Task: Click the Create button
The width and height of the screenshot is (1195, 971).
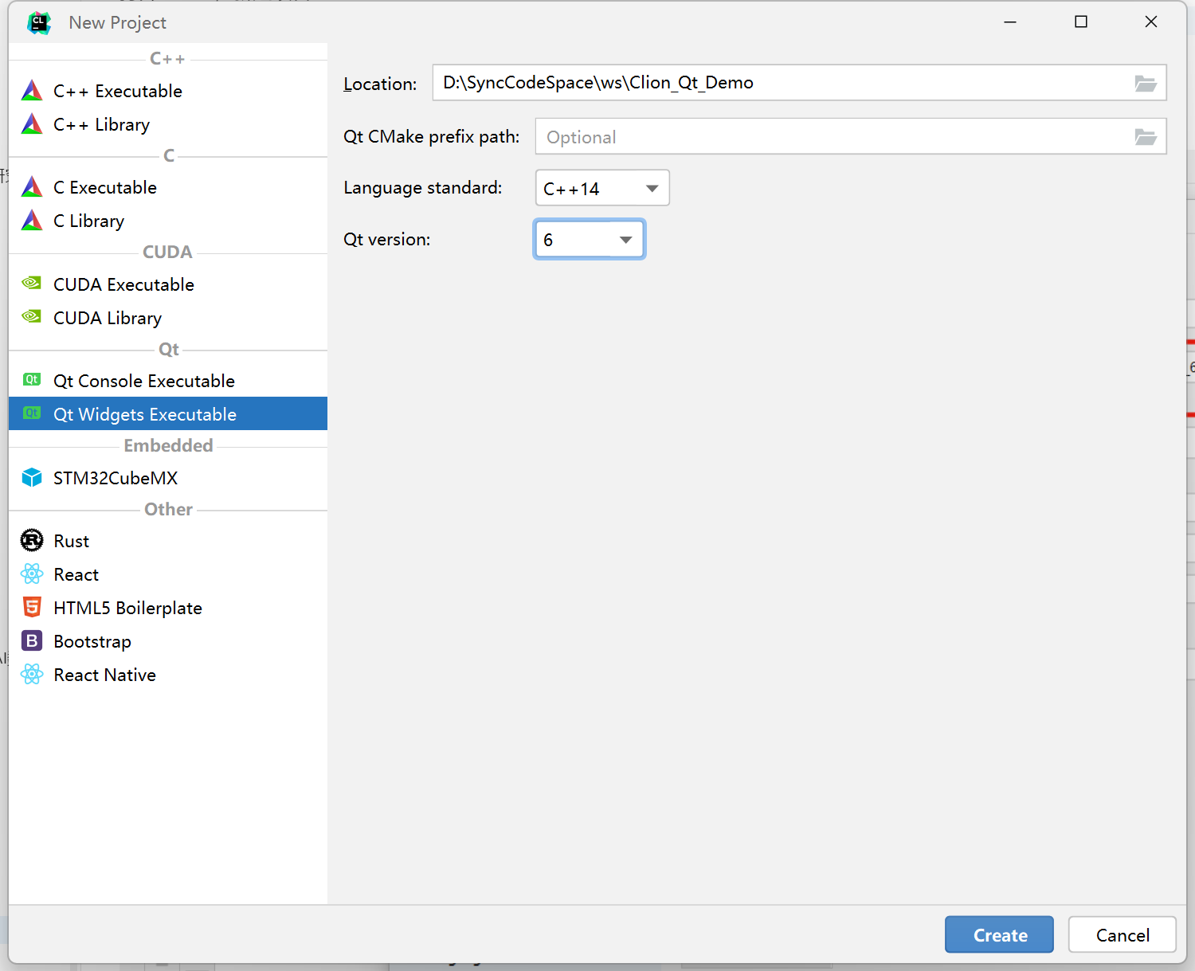Action: 999,934
